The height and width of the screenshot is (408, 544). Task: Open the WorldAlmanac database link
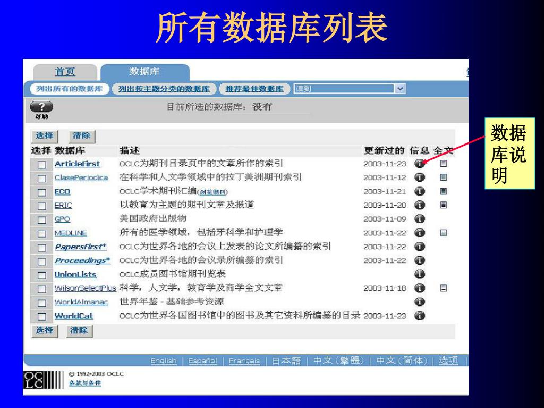[81, 302]
